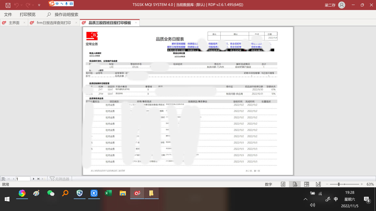Open the blue K taskbar app
Viewport: 376px width, 211px height.
[x=94, y=193]
